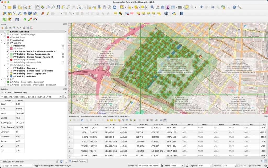Screen dimensions: 268x168
Task: Hide the Intersection layer
Action: coord(8,46)
